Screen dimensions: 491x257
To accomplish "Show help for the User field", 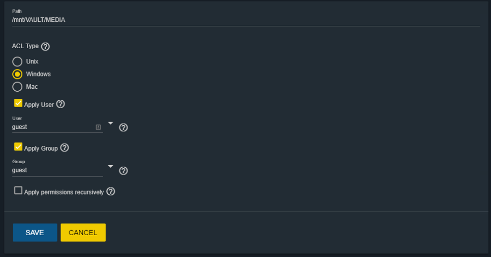I will [123, 127].
